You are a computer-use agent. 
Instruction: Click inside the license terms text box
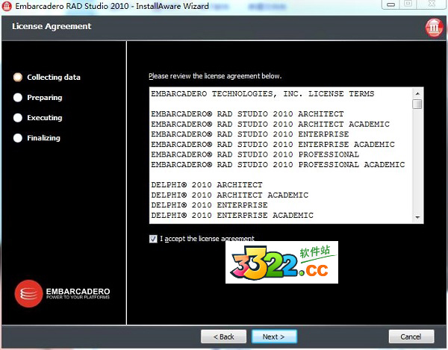click(280, 154)
